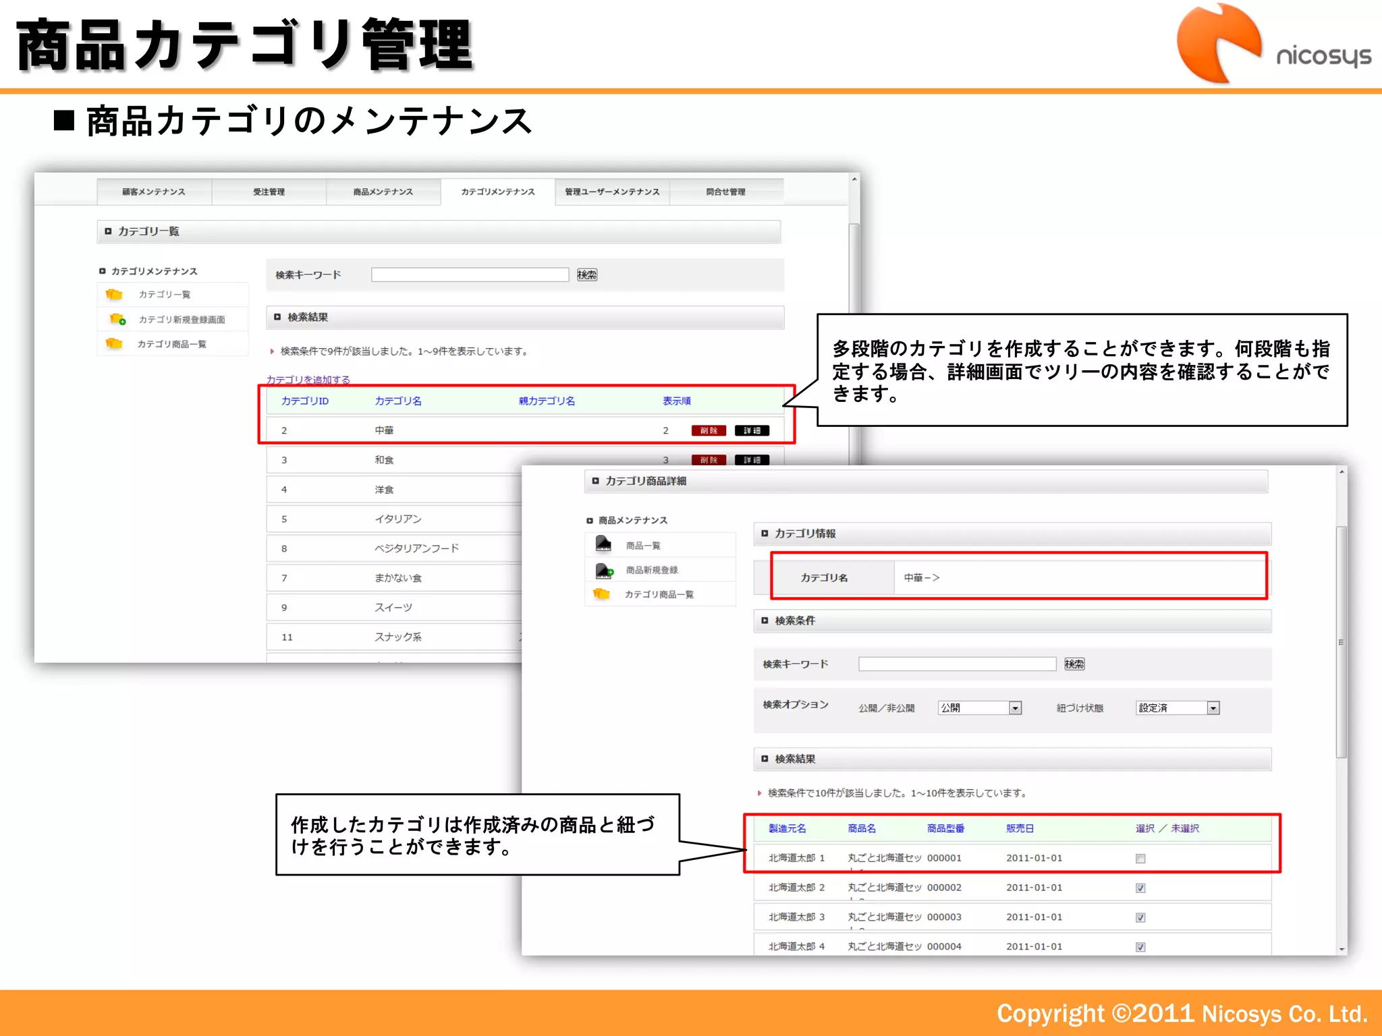This screenshot has height=1036, width=1382.
Task: Sort by 製造元名 column header
Action: (x=787, y=828)
